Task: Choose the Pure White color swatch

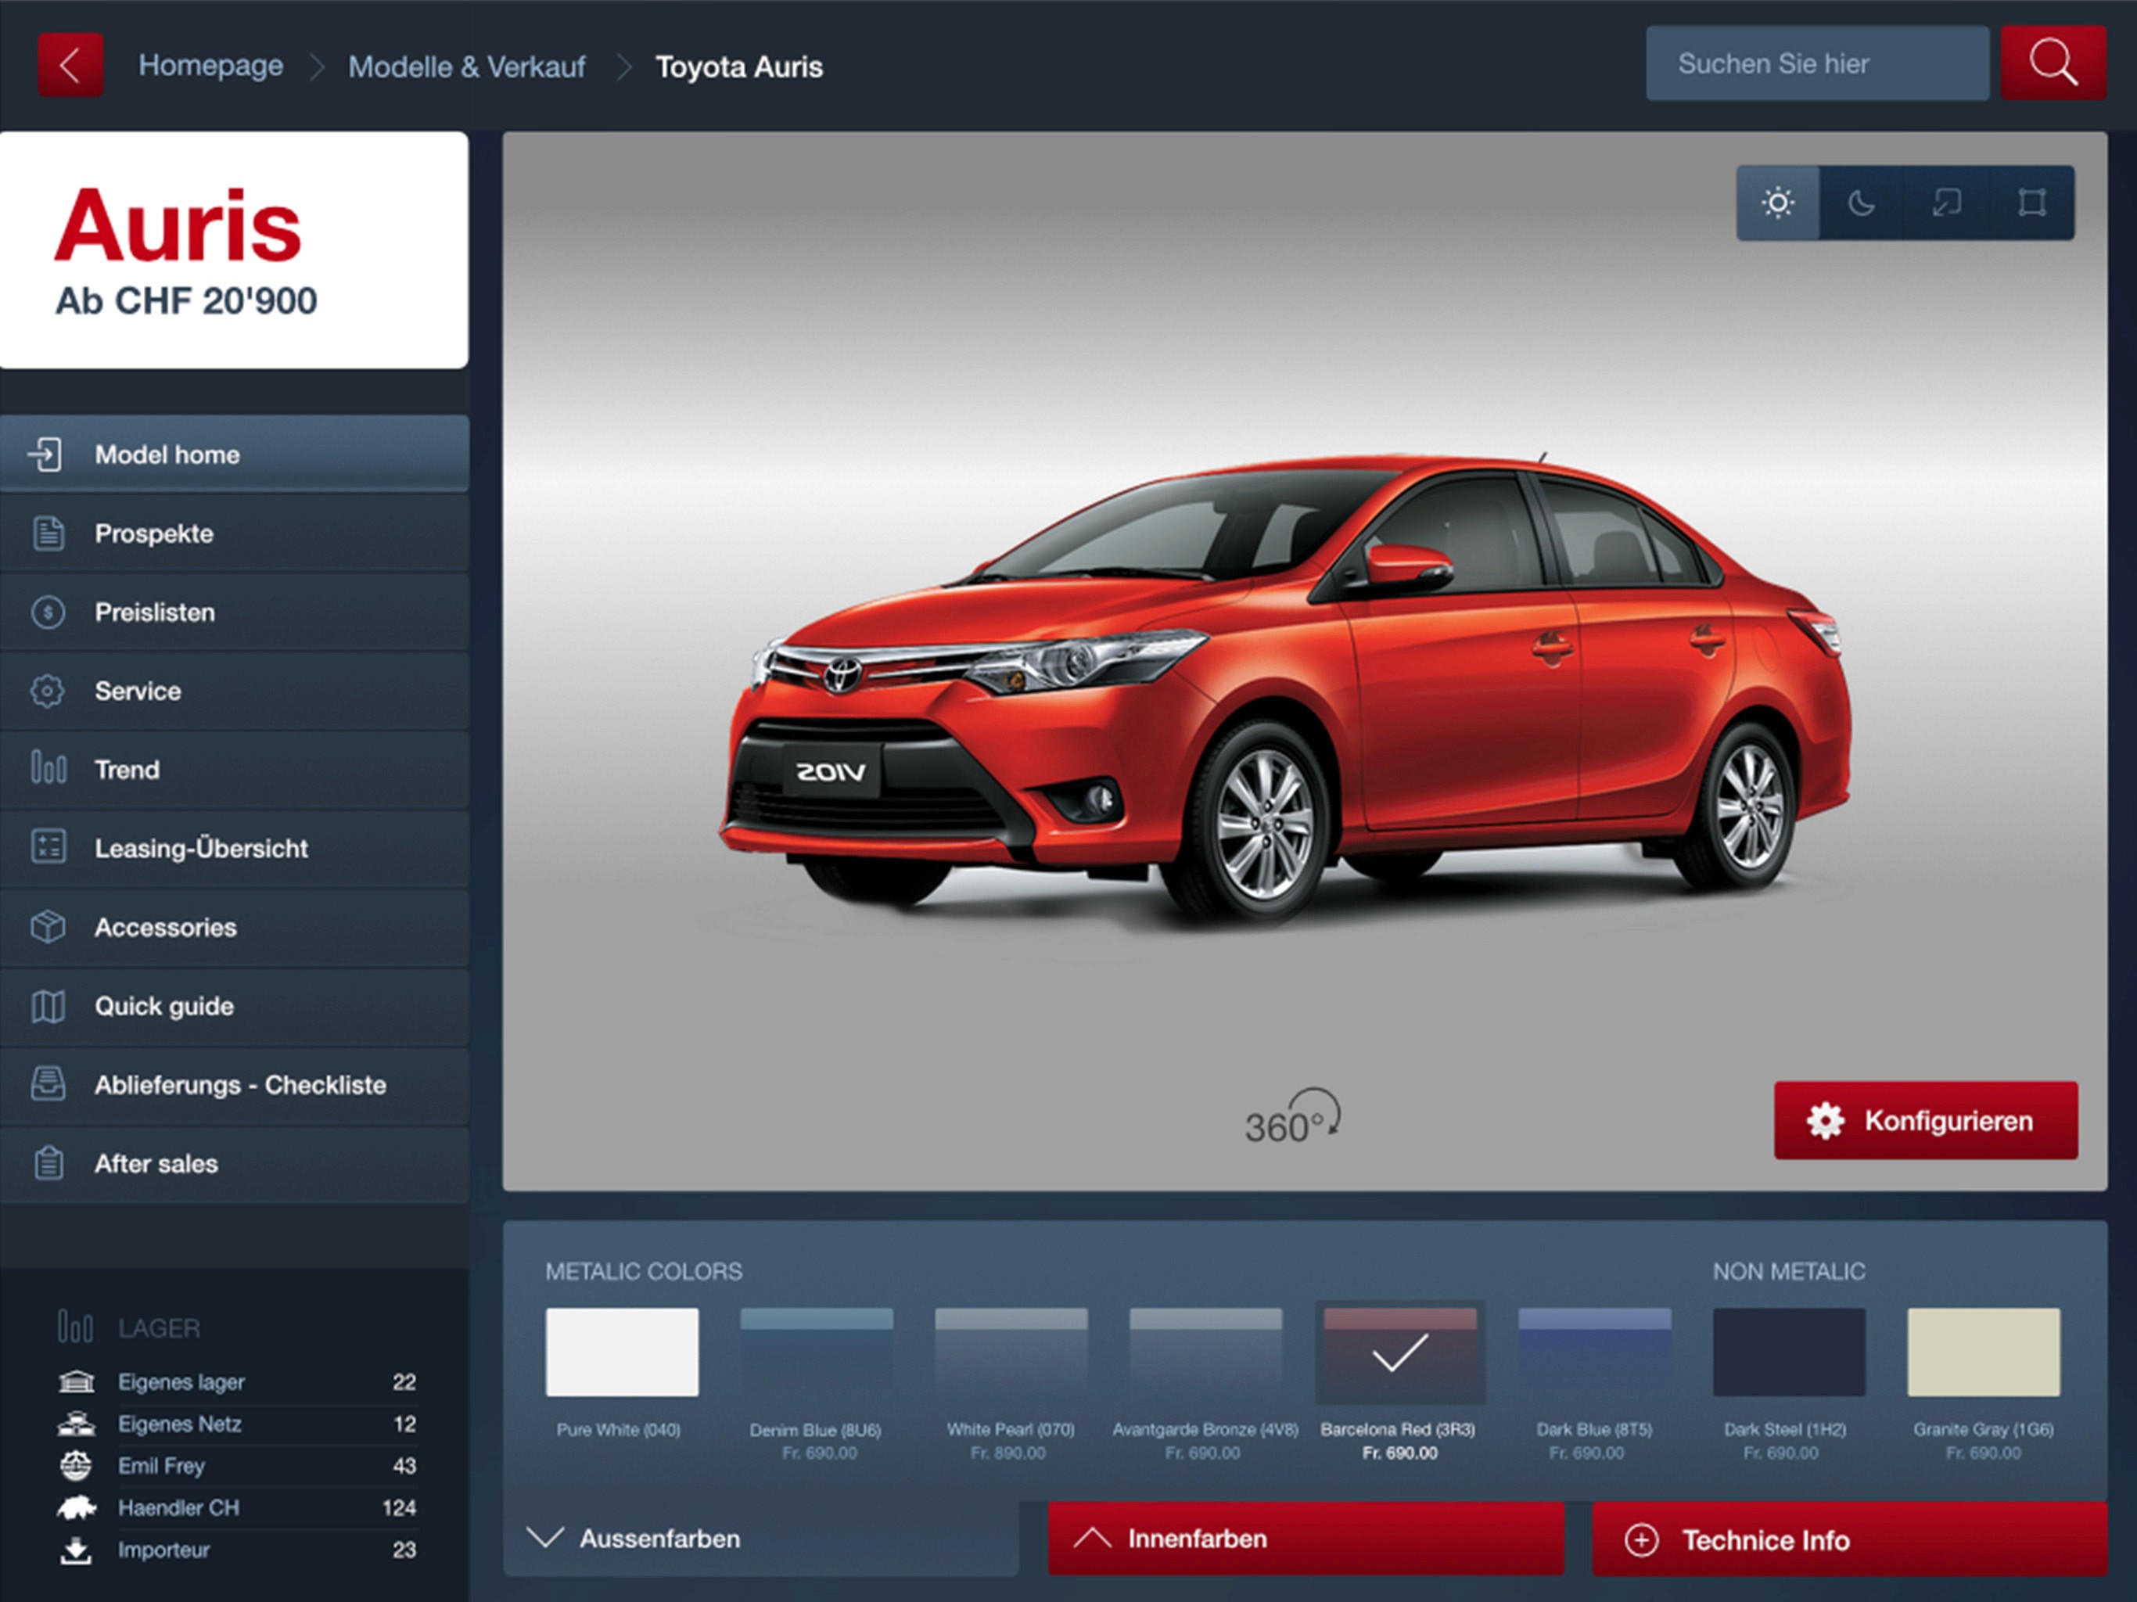Action: tap(621, 1352)
